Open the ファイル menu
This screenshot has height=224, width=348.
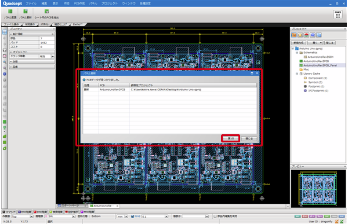coord(31,3)
